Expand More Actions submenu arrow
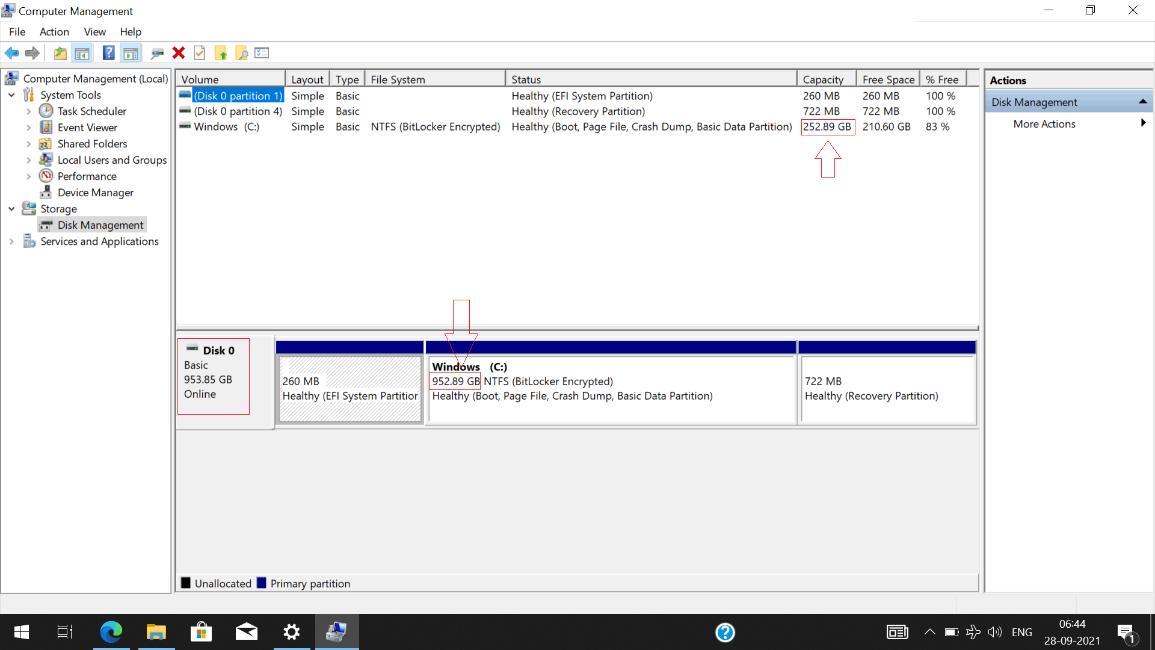The width and height of the screenshot is (1155, 650). tap(1143, 123)
